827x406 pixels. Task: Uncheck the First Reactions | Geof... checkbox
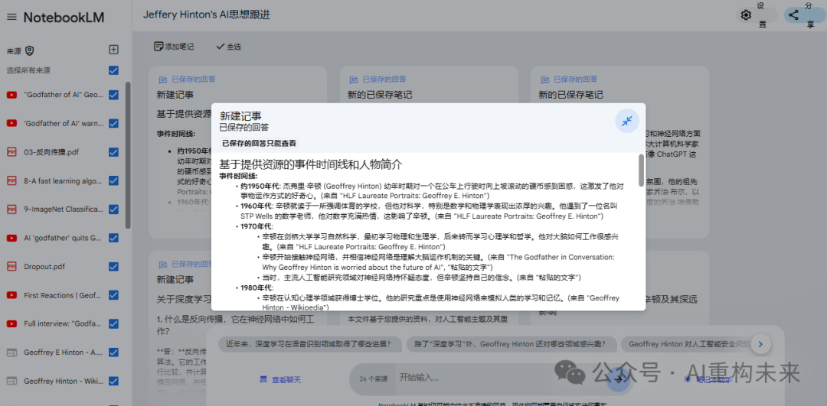pos(113,295)
